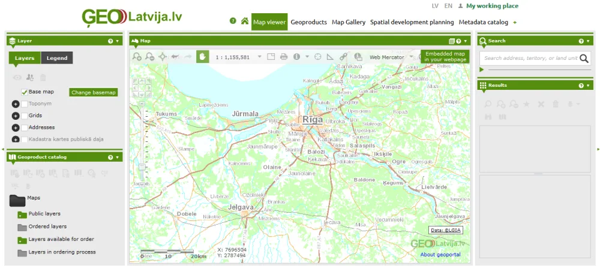Open Map panel help icon
The image size is (600, 266).
(x=458, y=41)
